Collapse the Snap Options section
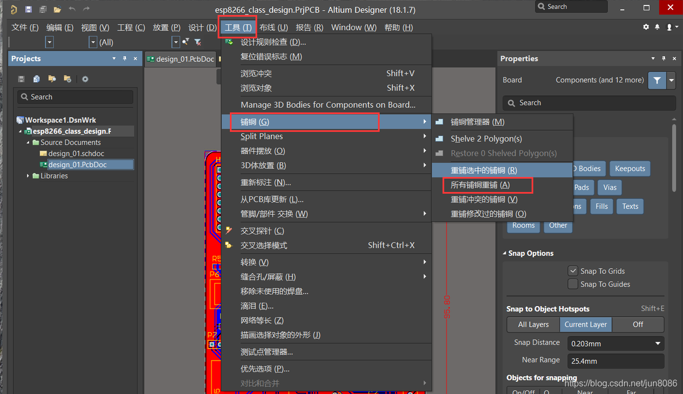 [x=505, y=253]
